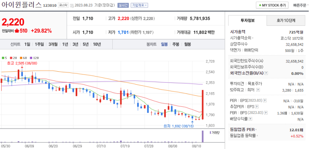Image resolution: width=311 pixels, height=149 pixels.
Task: Select the 일봉 candlestick chart
Action: pyautogui.click(x=164, y=44)
